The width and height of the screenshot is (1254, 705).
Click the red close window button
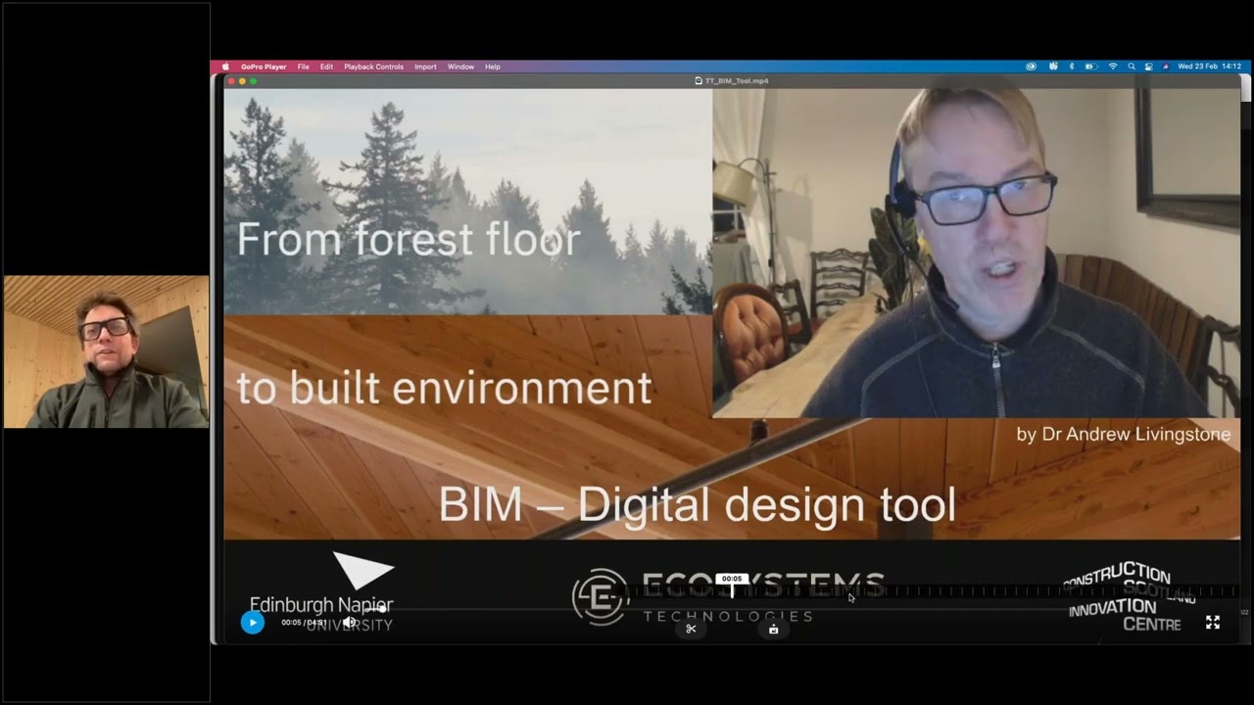tap(231, 80)
